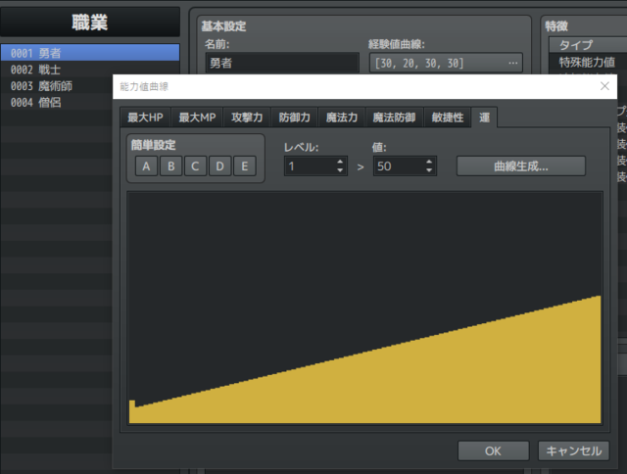This screenshot has height=474, width=627.
Task: Apply quick setting preset A
Action: point(146,166)
